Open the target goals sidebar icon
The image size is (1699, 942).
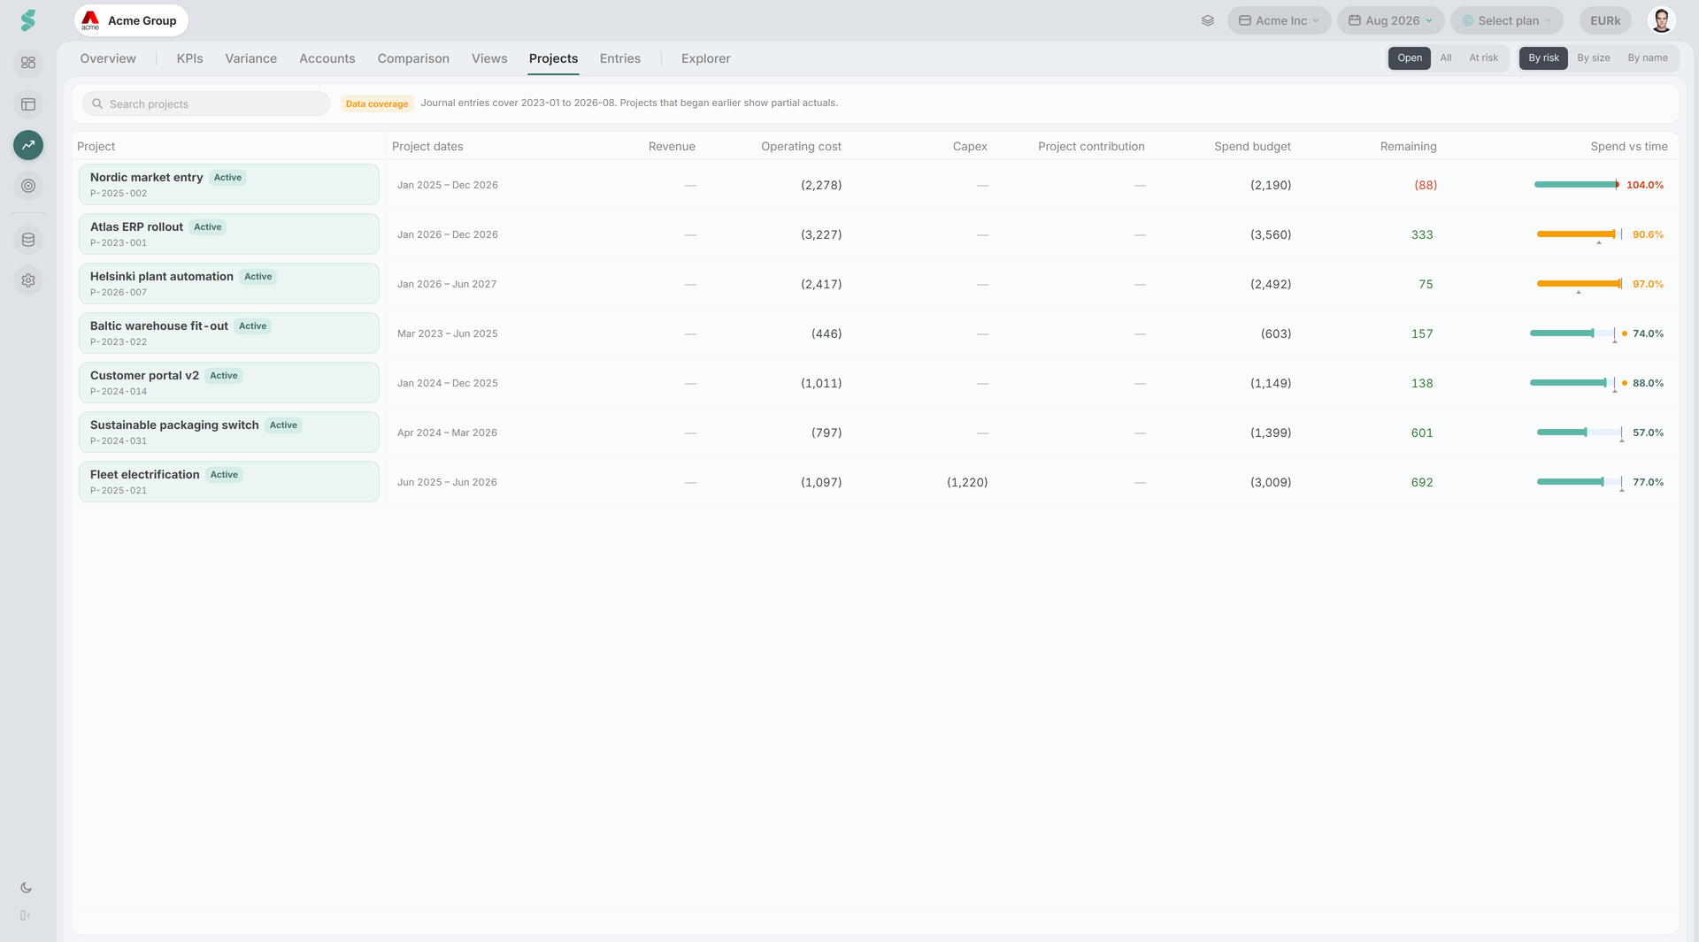(x=28, y=186)
